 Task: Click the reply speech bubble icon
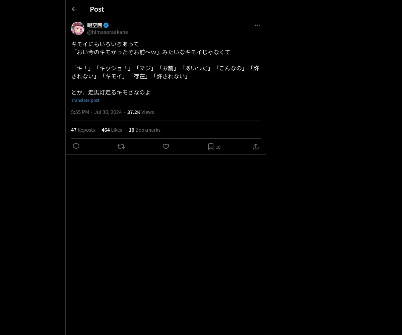click(x=76, y=146)
